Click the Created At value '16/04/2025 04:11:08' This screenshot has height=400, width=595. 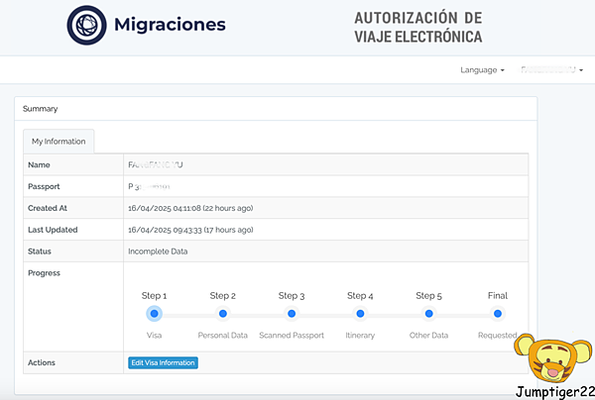(165, 208)
